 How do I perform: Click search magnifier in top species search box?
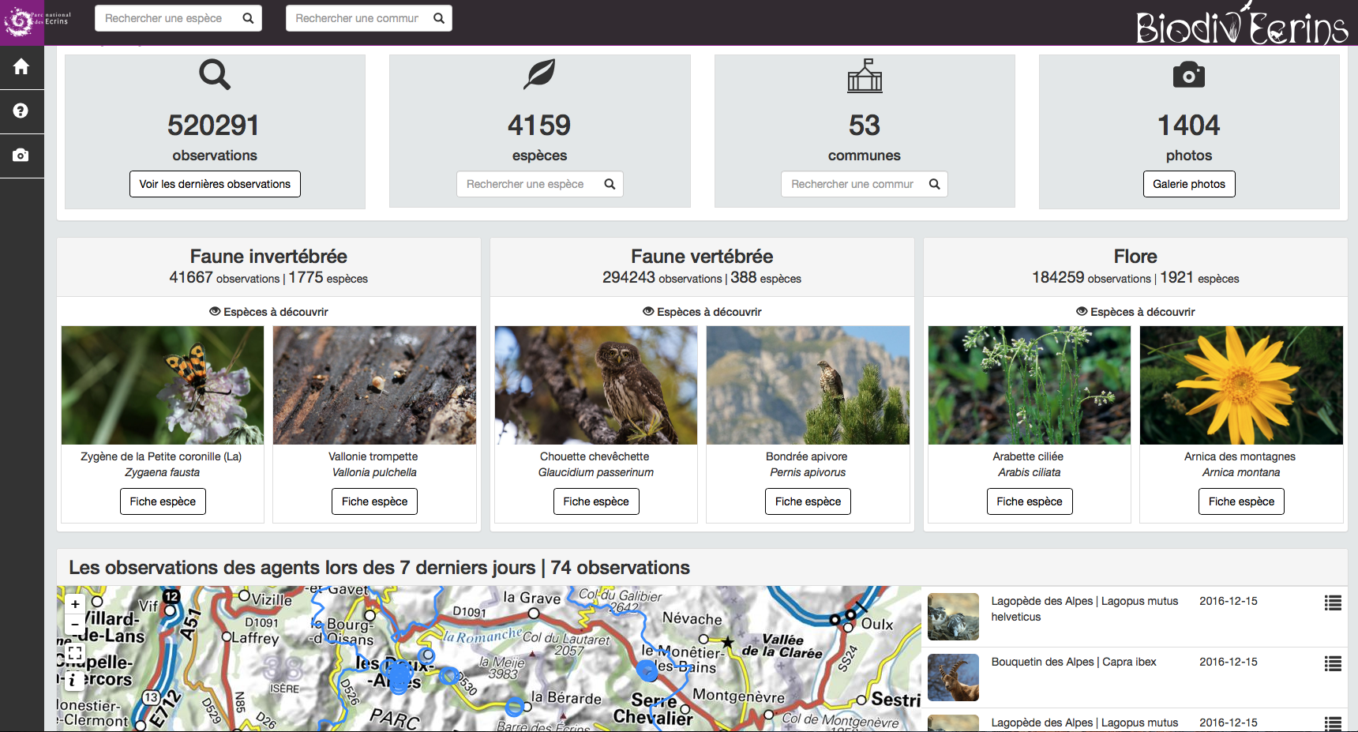(248, 18)
